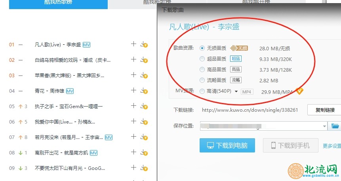The image size is (341, 181).
Task: Click the download link URL text
Action: (x=250, y=110)
